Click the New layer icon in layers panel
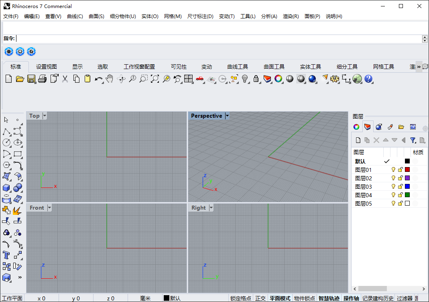The height and width of the screenshot is (302, 429). (358, 140)
